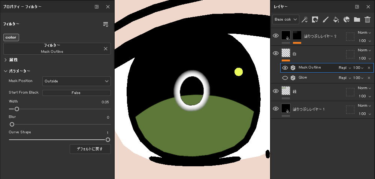This screenshot has height=179, width=375.
Task: Add a fill layer with bucket icon
Action: (x=336, y=19)
